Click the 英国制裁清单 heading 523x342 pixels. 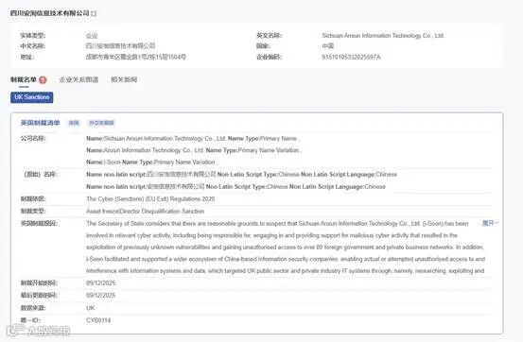pyautogui.click(x=41, y=123)
